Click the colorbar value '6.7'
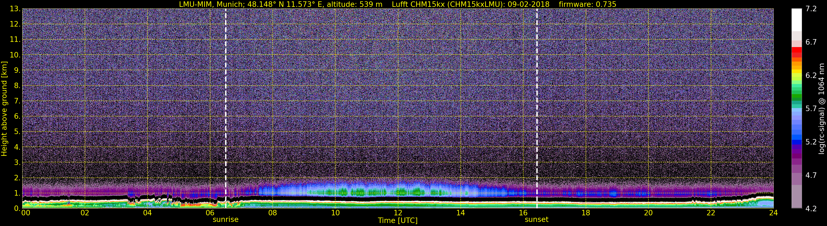This screenshot has width=827, height=226. [811, 42]
